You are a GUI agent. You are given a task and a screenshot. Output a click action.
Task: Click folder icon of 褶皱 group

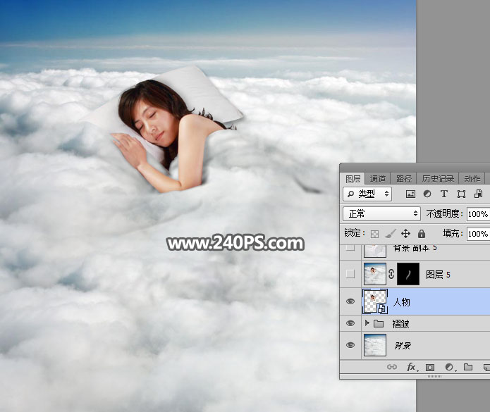[379, 324]
